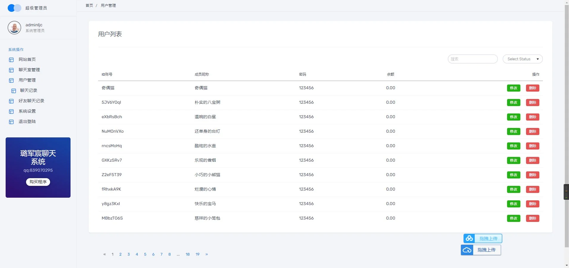Open the Select Status dropdown
This screenshot has height=268, width=569.
pos(522,59)
